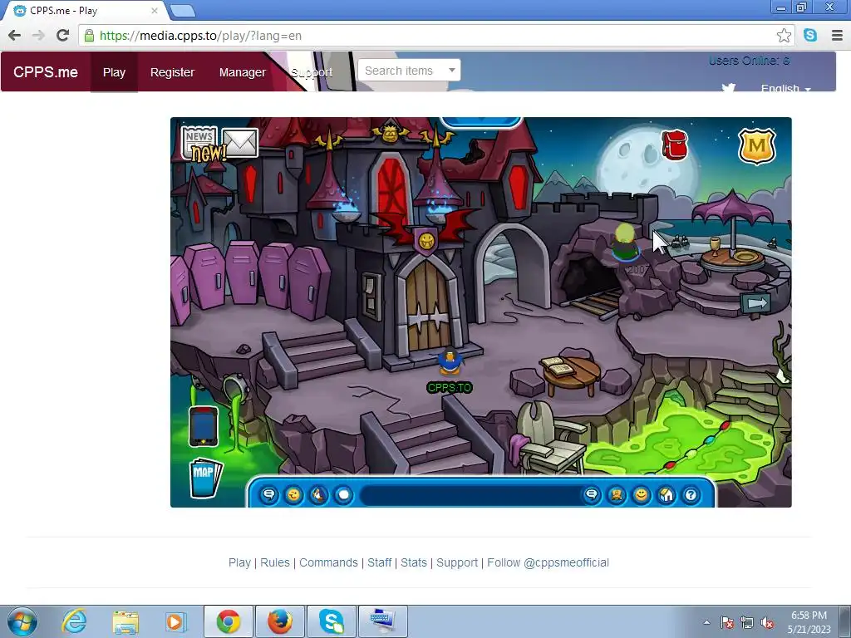Select the CPPS.me - Play browser tab
The image size is (851, 638).
84,10
